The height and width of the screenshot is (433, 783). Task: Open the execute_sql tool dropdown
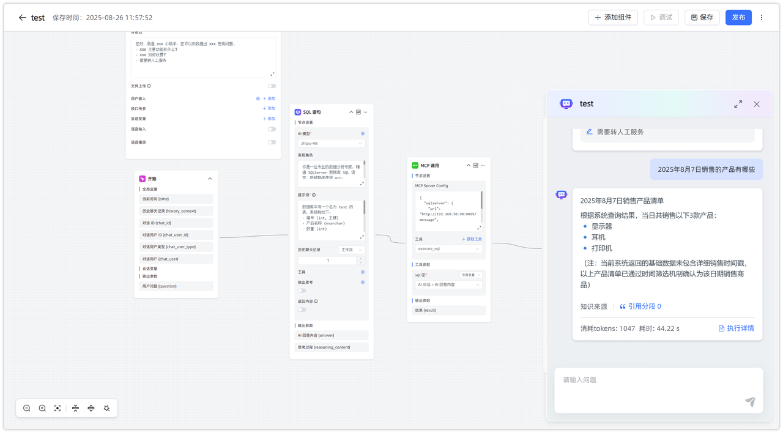448,249
